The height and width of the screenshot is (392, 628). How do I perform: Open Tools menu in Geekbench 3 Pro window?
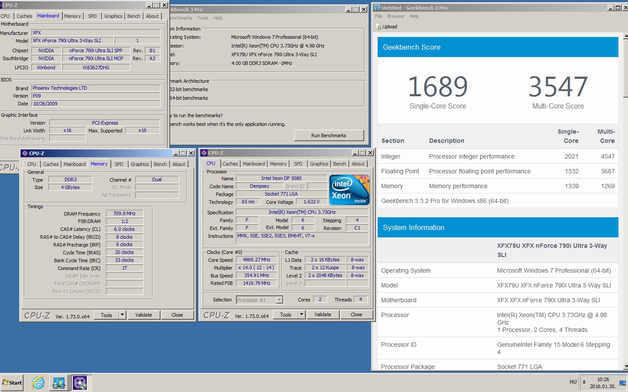coord(203,18)
